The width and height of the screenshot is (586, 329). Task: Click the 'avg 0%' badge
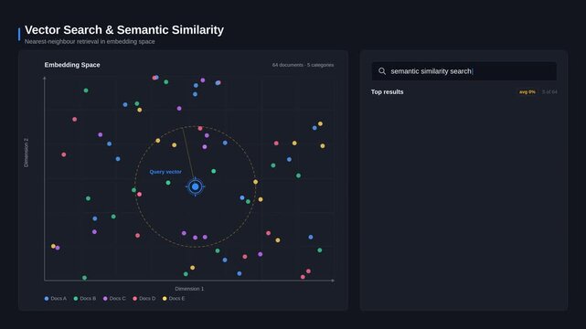[527, 92]
